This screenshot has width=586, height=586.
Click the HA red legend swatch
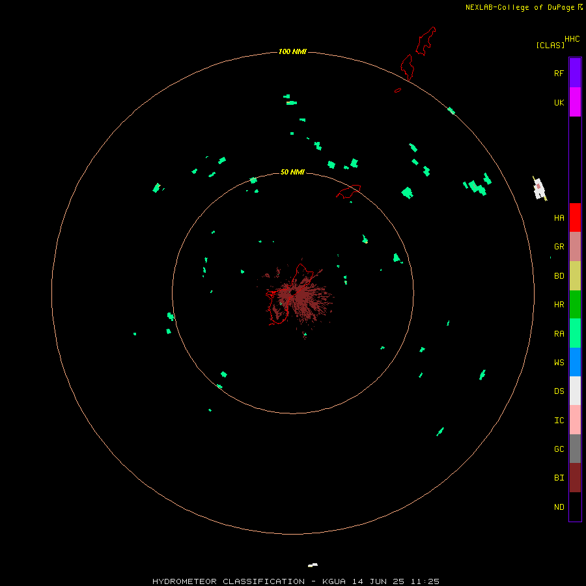pyautogui.click(x=575, y=217)
